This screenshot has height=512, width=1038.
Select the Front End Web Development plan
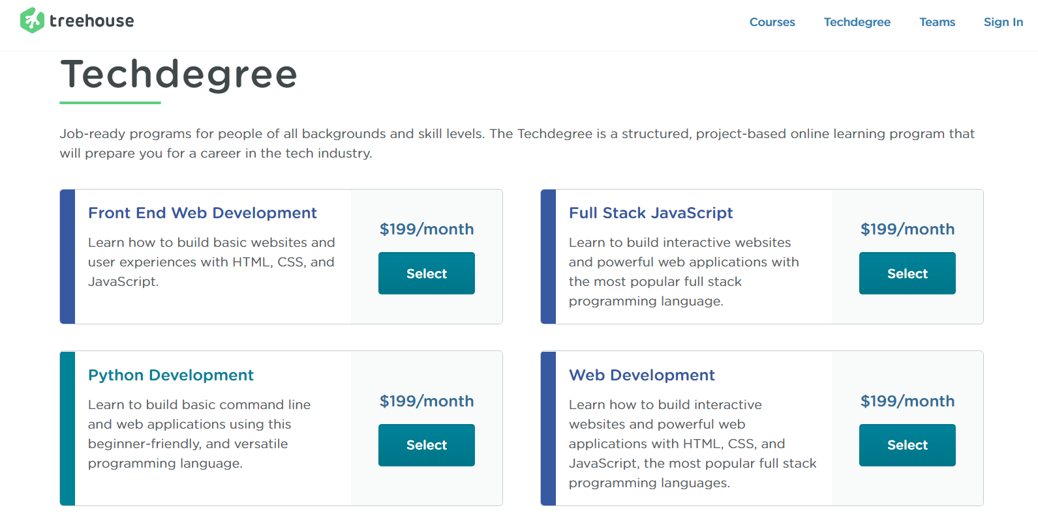coord(426,274)
